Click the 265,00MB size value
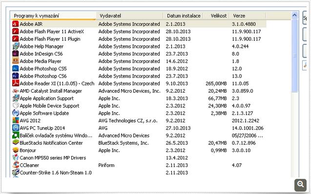311x194 pixels. pyautogui.click(x=216, y=83)
